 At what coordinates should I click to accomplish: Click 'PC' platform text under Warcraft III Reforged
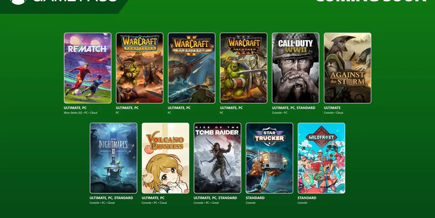point(222,113)
